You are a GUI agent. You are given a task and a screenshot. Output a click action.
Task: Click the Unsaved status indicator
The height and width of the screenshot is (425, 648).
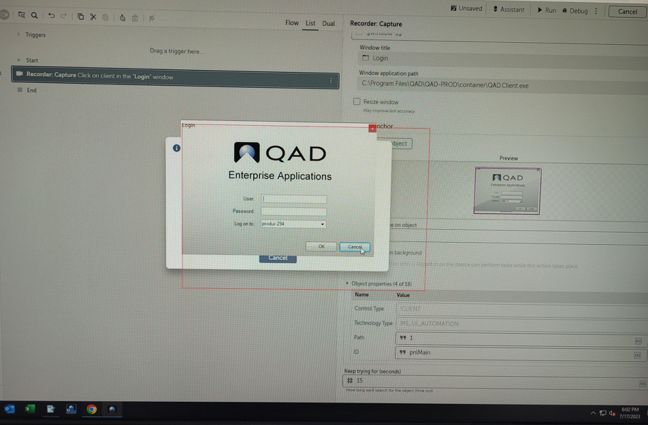466,8
